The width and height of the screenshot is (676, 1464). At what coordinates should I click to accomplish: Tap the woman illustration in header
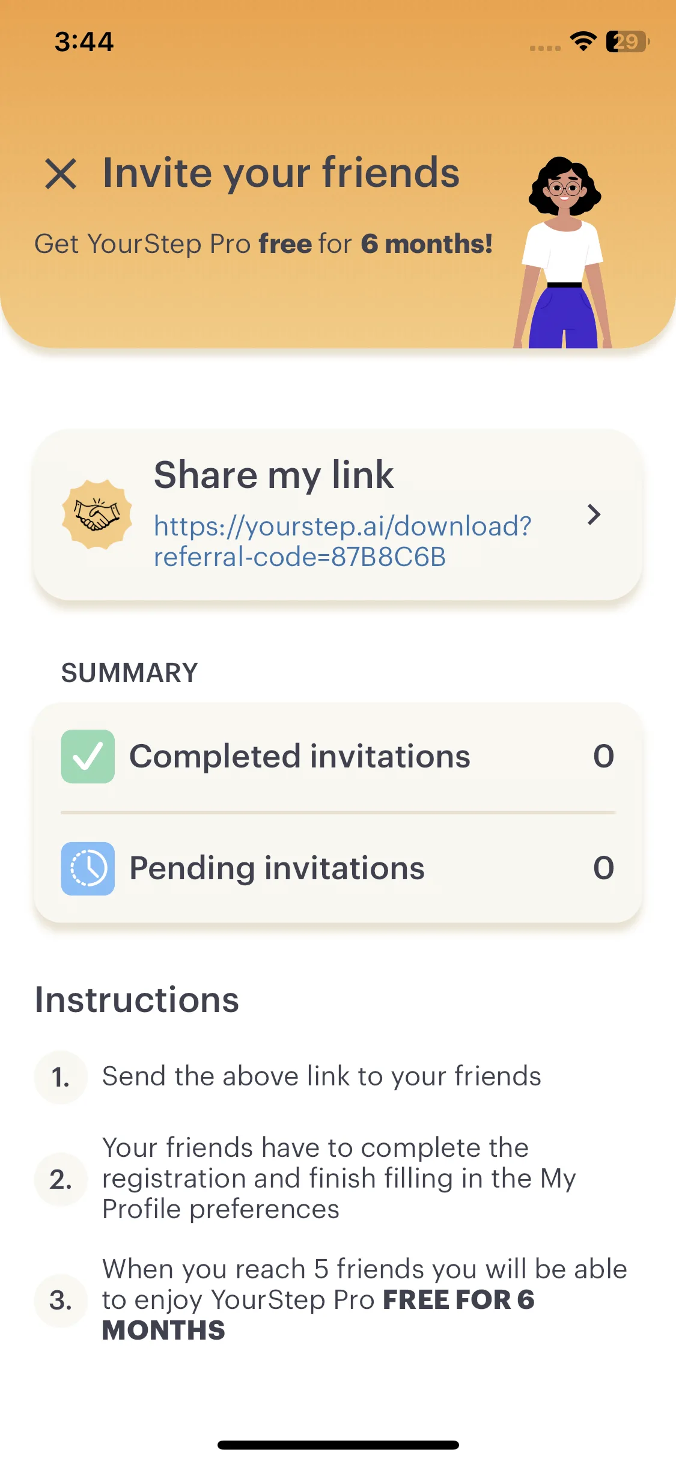563,252
